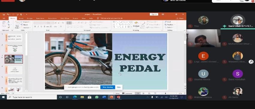Click the Stop sharing button

(108, 87)
